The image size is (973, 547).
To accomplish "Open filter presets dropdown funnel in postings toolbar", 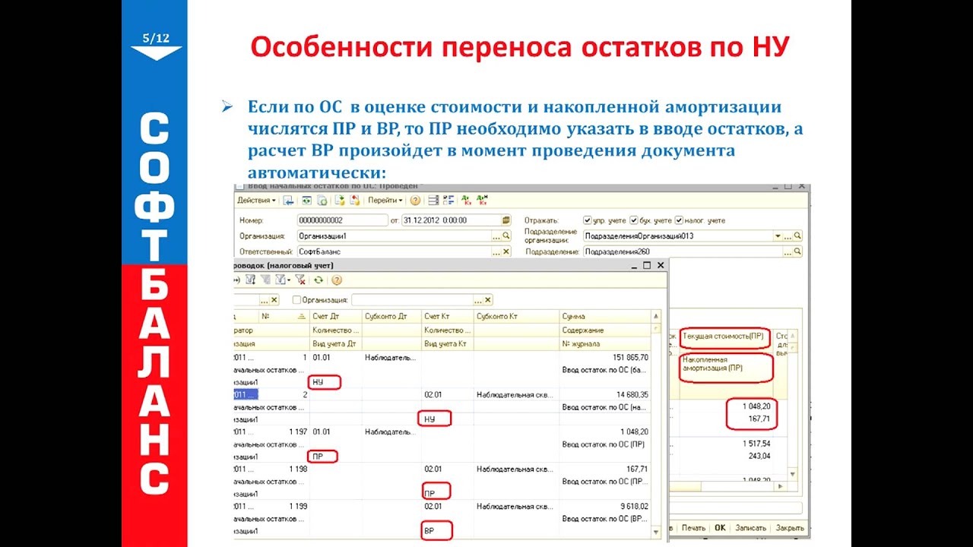I will pos(282,280).
